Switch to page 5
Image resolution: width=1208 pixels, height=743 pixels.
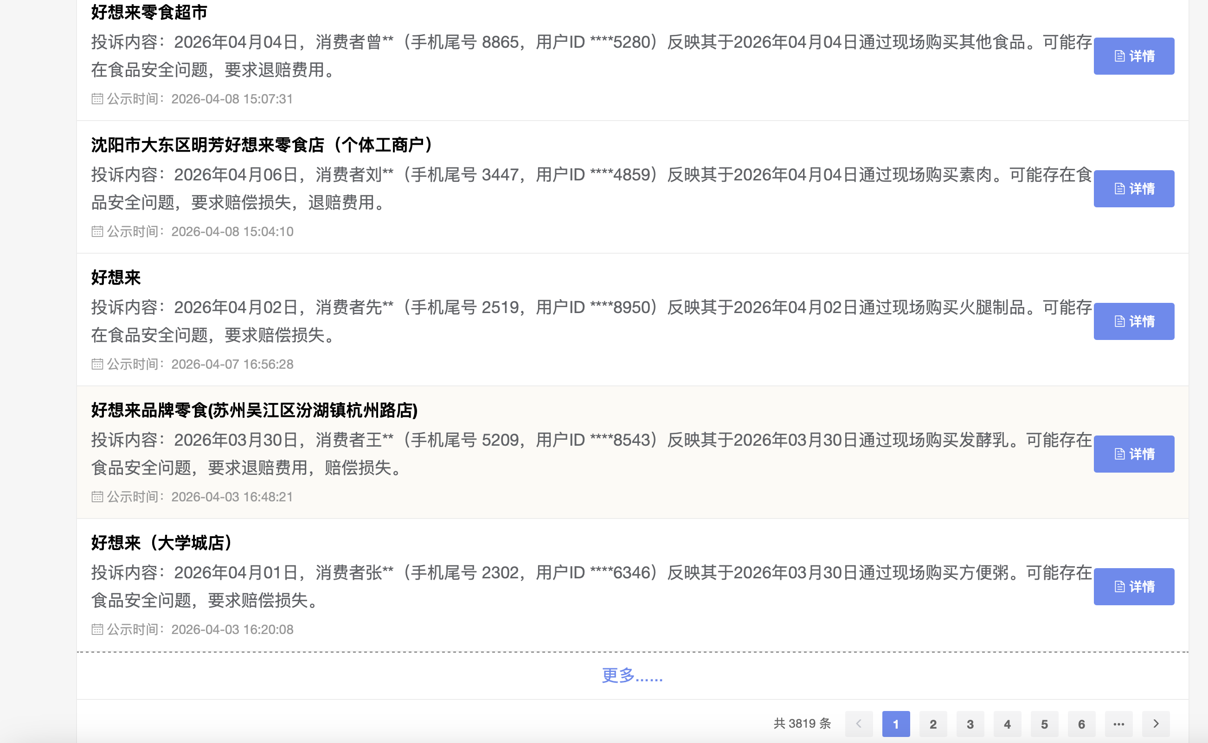coord(1044,724)
